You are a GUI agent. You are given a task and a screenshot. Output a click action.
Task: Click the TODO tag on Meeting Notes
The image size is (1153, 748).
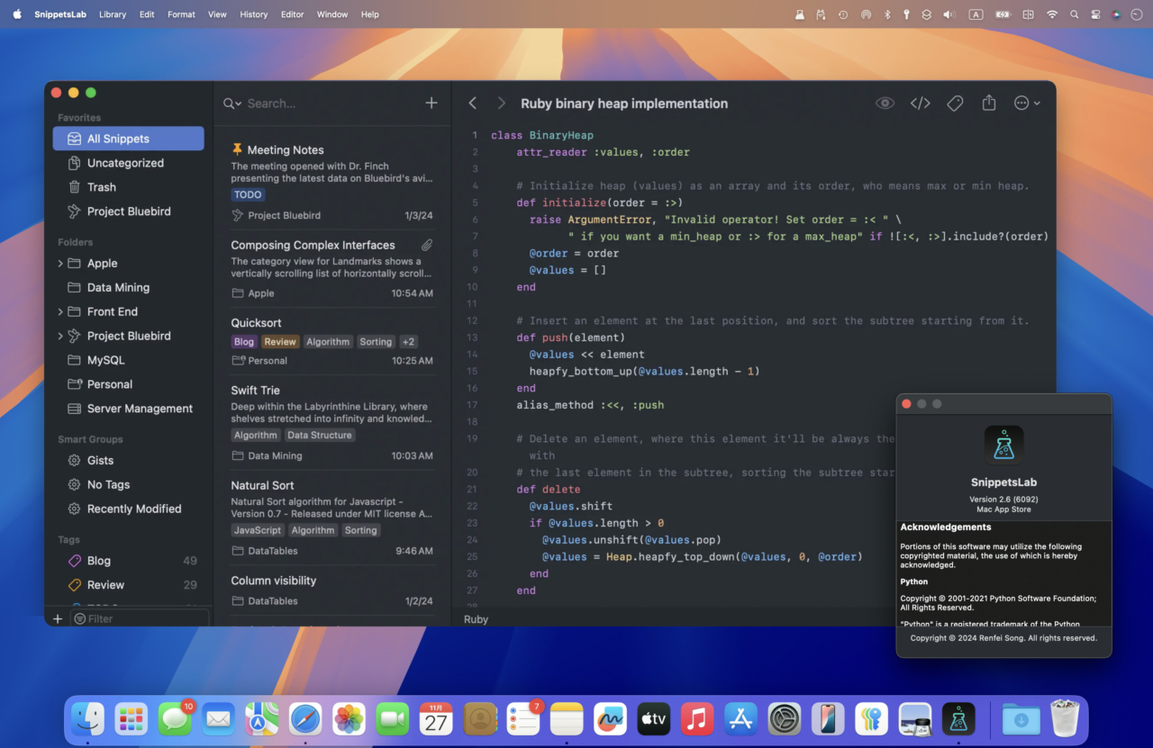point(248,194)
